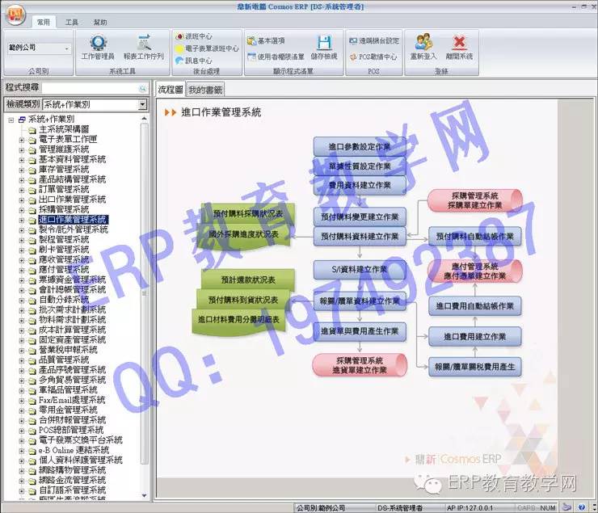
Task: Open the 訊息中心 message center
Action: [194, 61]
